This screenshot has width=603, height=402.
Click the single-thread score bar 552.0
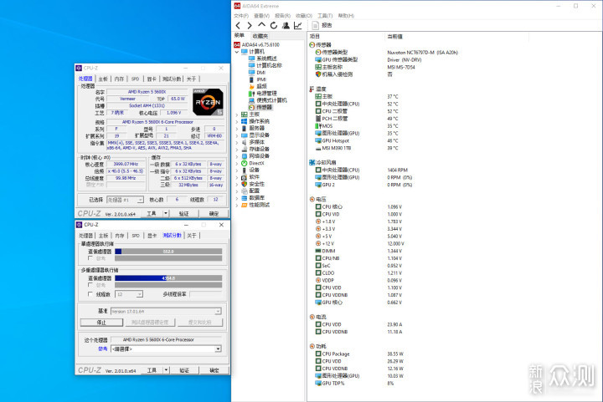pos(168,252)
